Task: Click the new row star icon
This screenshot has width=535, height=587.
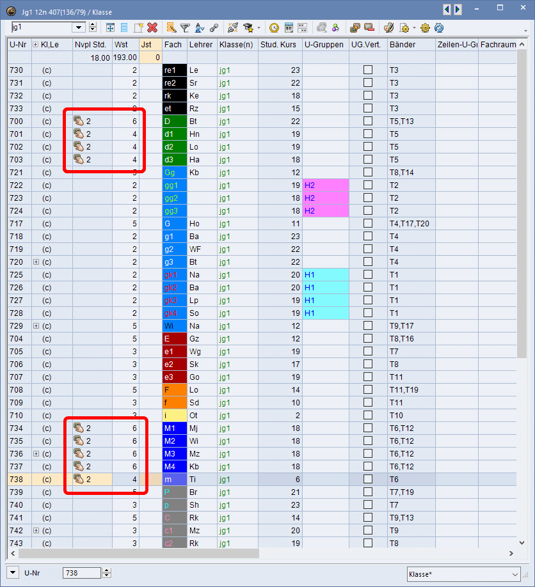Action: click(x=138, y=27)
